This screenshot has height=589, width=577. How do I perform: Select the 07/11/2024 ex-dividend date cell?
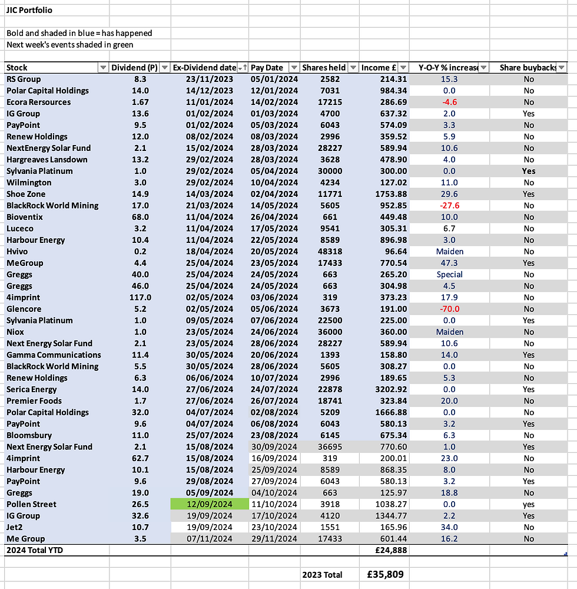tap(210, 539)
